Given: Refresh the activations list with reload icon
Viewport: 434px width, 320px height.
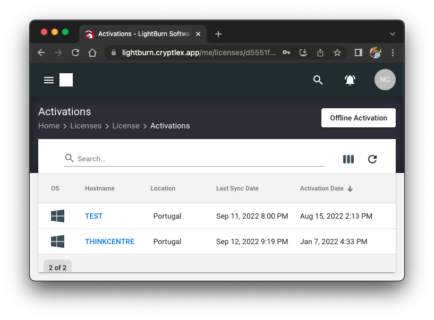Looking at the screenshot, I should (372, 159).
